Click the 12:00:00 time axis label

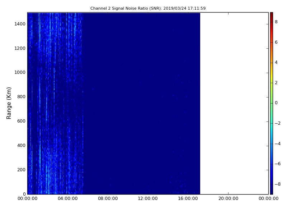pyautogui.click(x=148, y=199)
